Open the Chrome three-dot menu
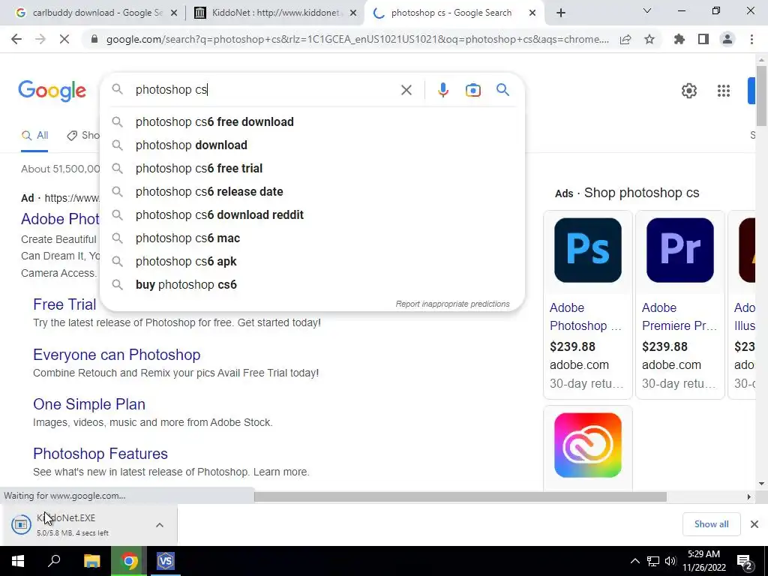The image size is (768, 576). coord(751,39)
